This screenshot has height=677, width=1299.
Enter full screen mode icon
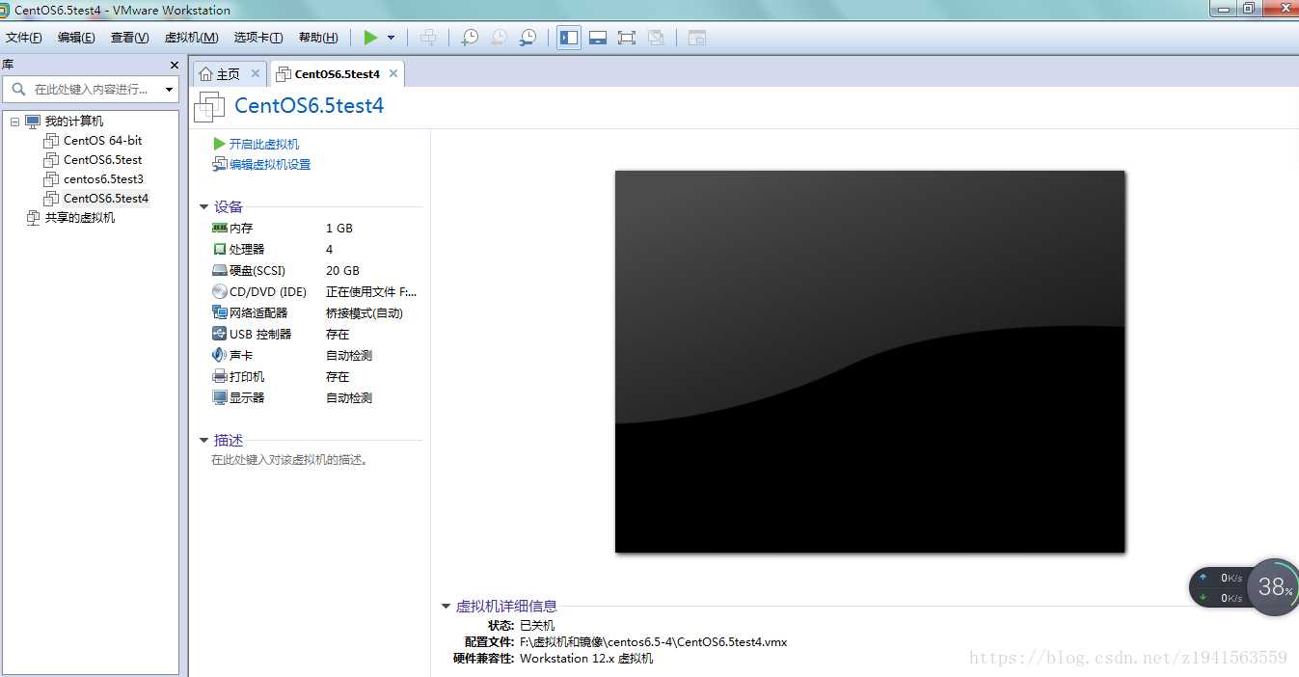pos(627,38)
